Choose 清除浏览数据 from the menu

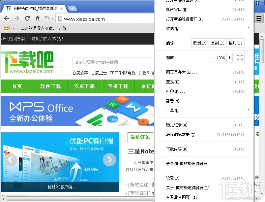(x=204, y=135)
